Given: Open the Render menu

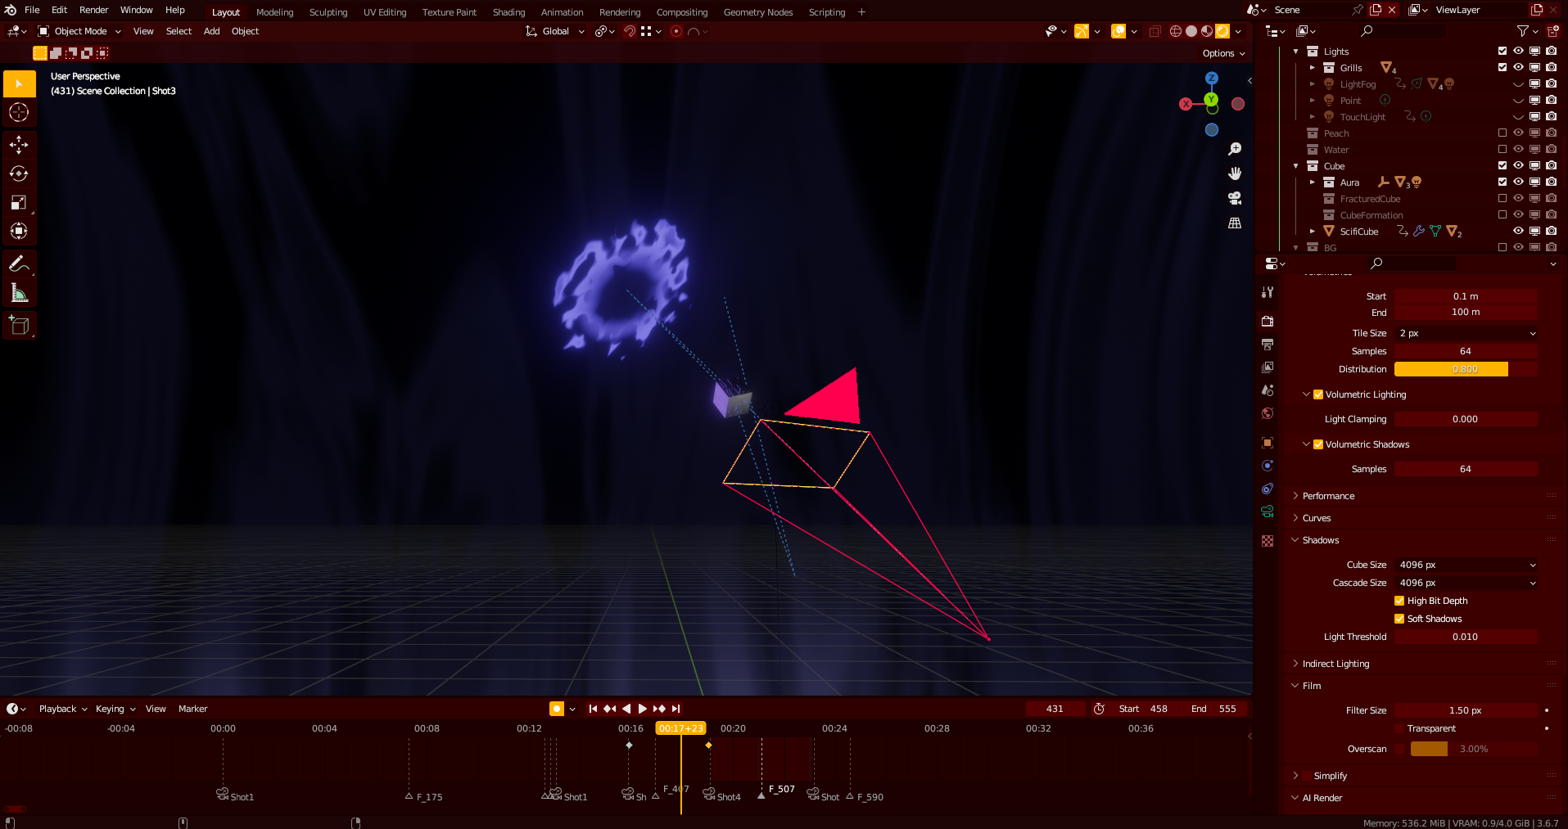Looking at the screenshot, I should pyautogui.click(x=93, y=10).
